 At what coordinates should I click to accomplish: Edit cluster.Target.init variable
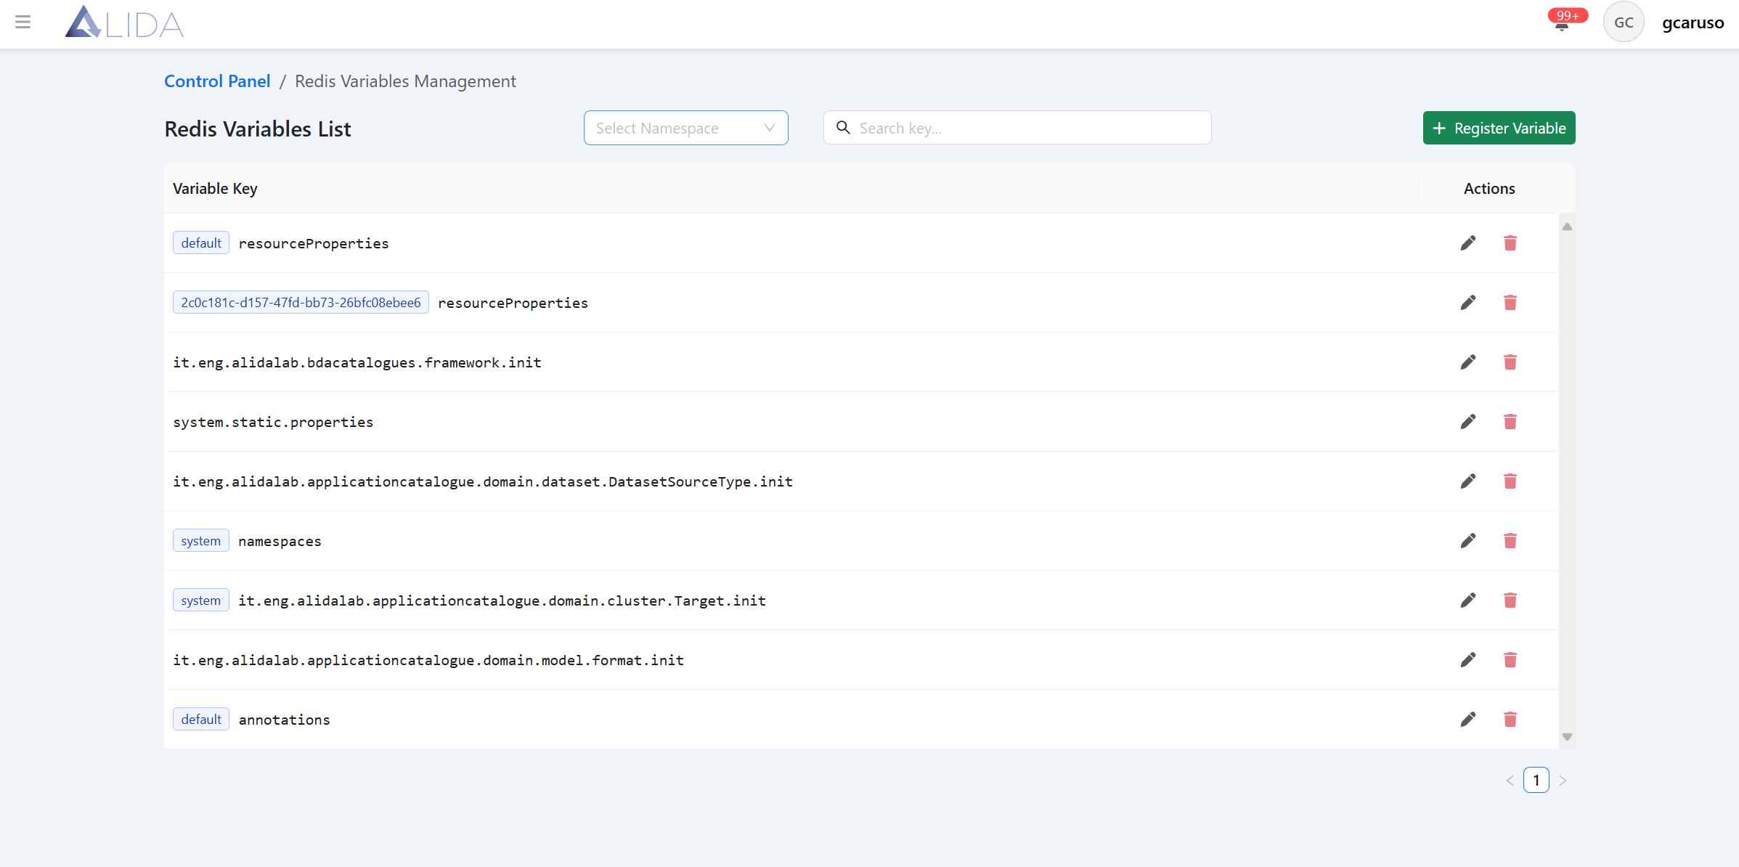click(x=1468, y=601)
